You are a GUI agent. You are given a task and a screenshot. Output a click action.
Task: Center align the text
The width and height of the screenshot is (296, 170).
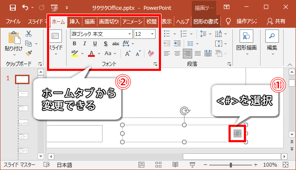pyautogui.click(x=177, y=53)
